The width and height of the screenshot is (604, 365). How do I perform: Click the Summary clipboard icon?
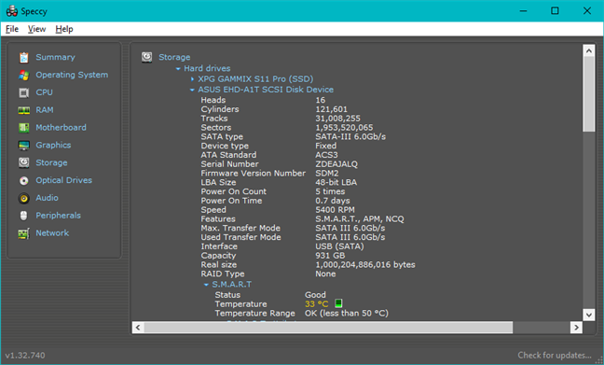[x=24, y=58]
